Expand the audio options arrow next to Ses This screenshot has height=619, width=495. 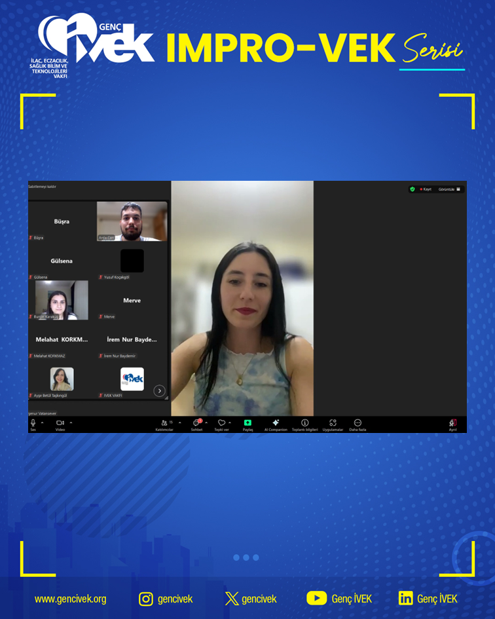[x=43, y=422]
